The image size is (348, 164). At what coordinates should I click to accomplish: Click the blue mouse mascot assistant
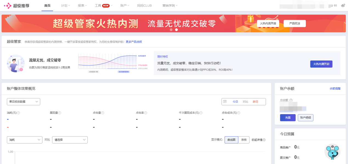(x=332, y=152)
